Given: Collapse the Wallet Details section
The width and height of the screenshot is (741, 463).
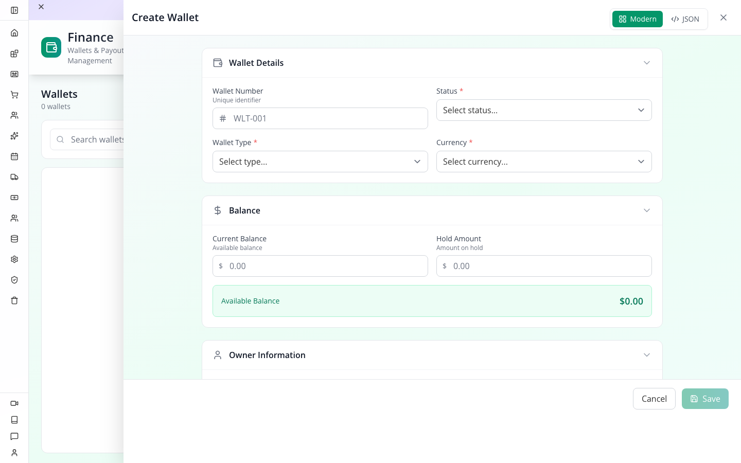Looking at the screenshot, I should [647, 63].
